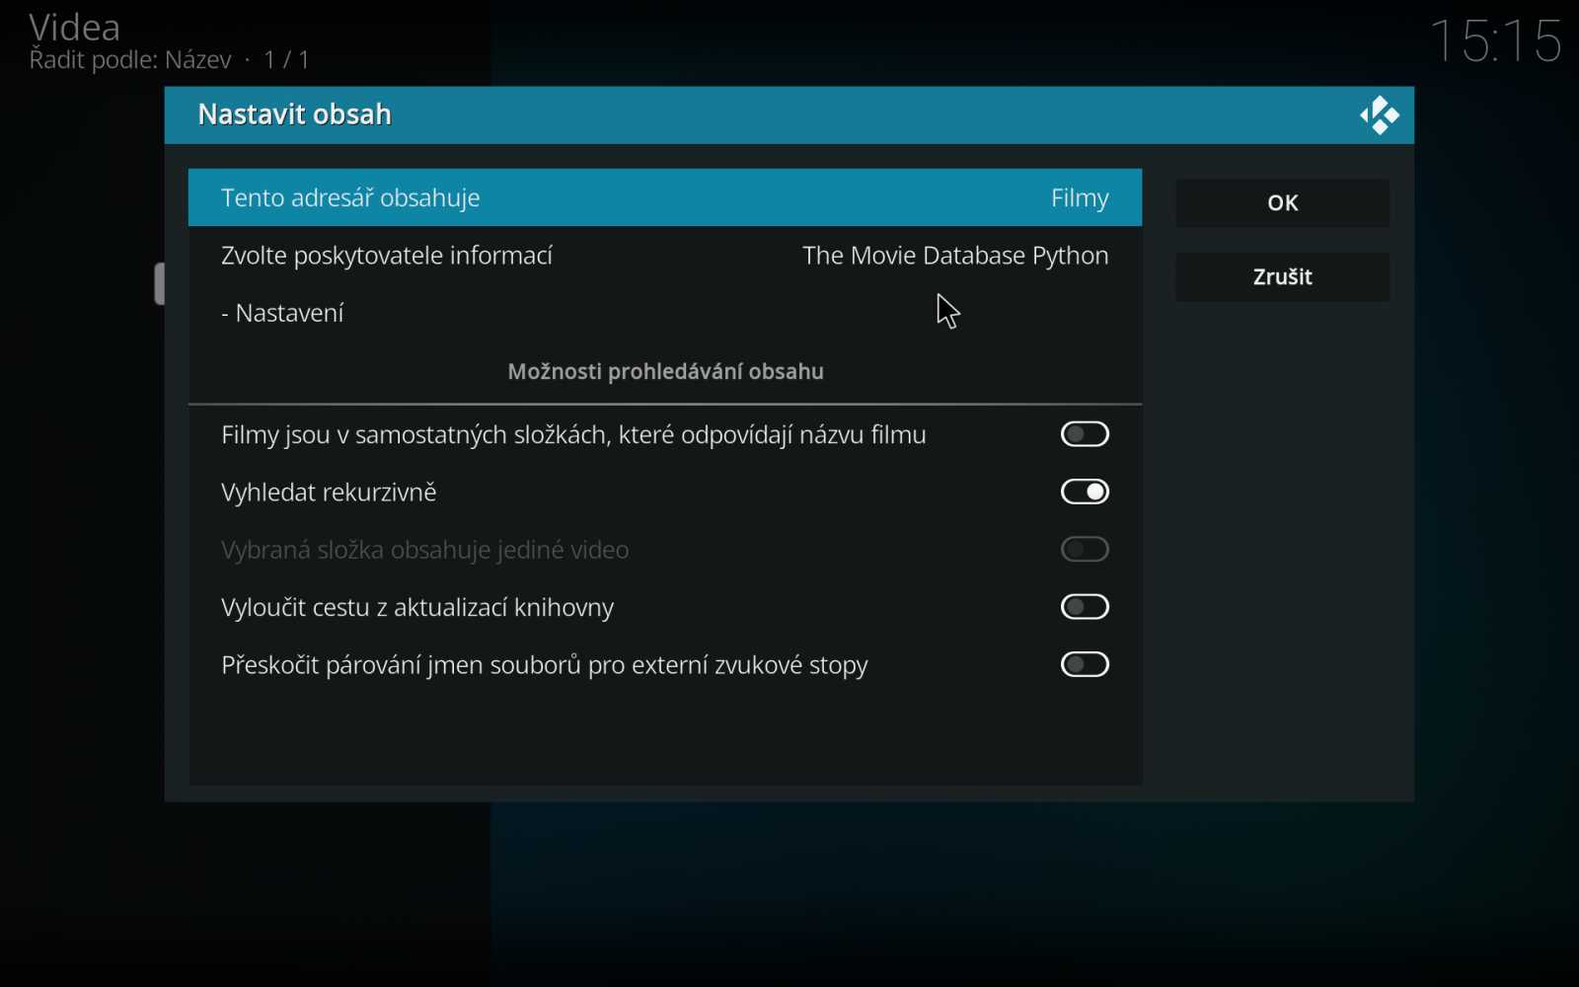This screenshot has height=987, width=1579.
Task: Toggle movies in separate folders option
Action: (x=1085, y=434)
